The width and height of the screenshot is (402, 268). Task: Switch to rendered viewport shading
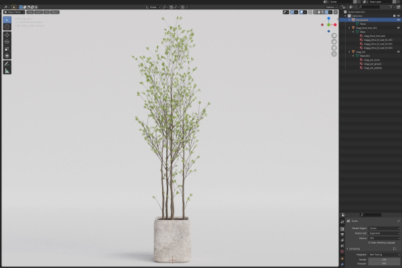coord(327,12)
